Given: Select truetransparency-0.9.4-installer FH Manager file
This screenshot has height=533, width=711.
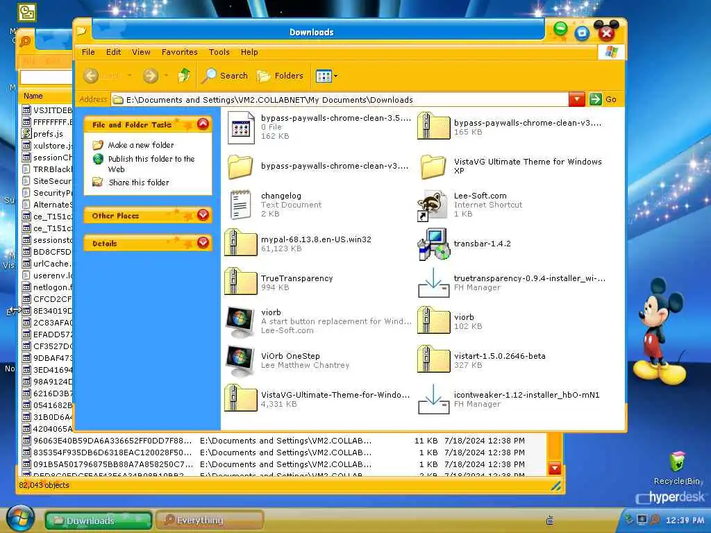Looking at the screenshot, I should click(433, 283).
